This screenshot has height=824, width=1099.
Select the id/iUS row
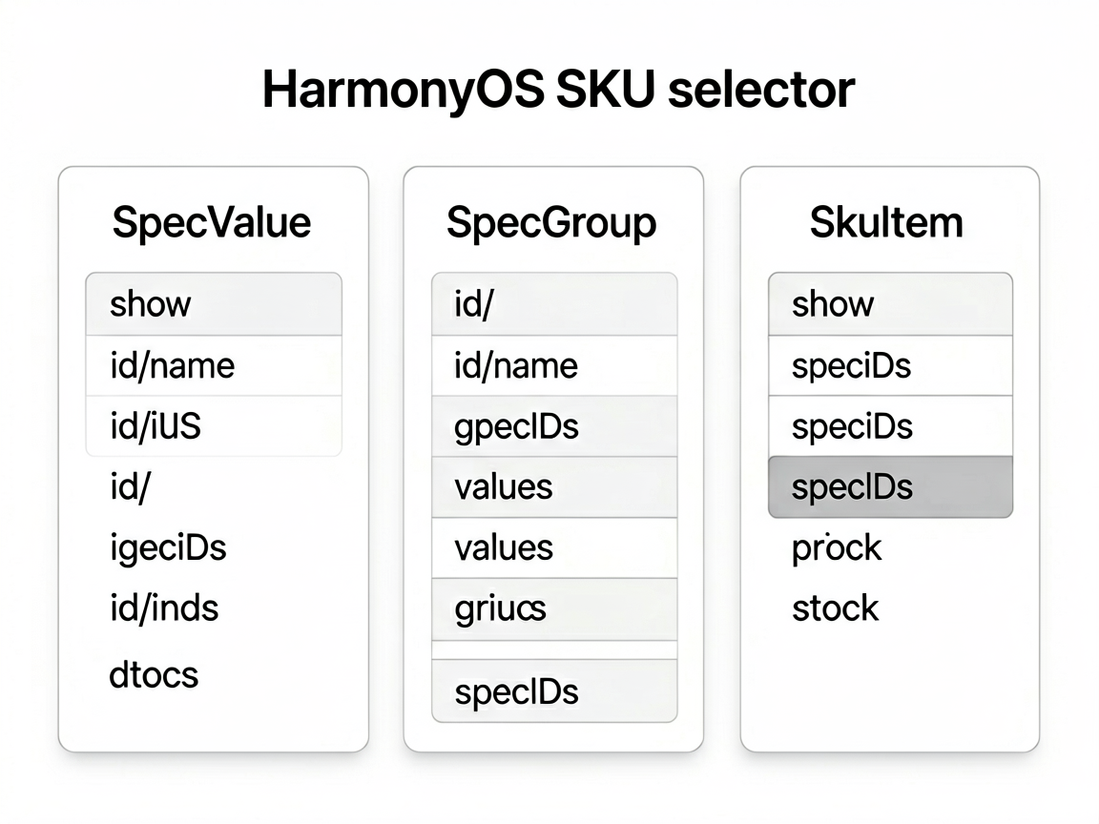214,426
